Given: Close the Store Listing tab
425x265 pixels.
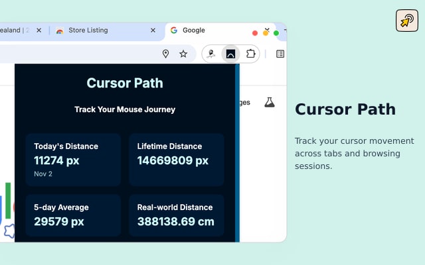Looking at the screenshot, I should click(153, 30).
